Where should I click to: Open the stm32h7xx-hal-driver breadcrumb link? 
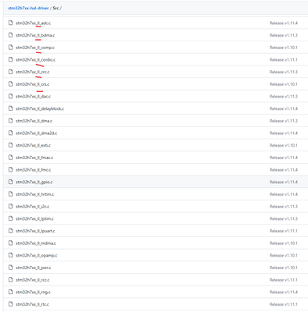click(28, 9)
